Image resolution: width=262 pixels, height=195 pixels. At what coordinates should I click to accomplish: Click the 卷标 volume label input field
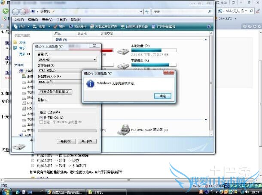(x=67, y=106)
